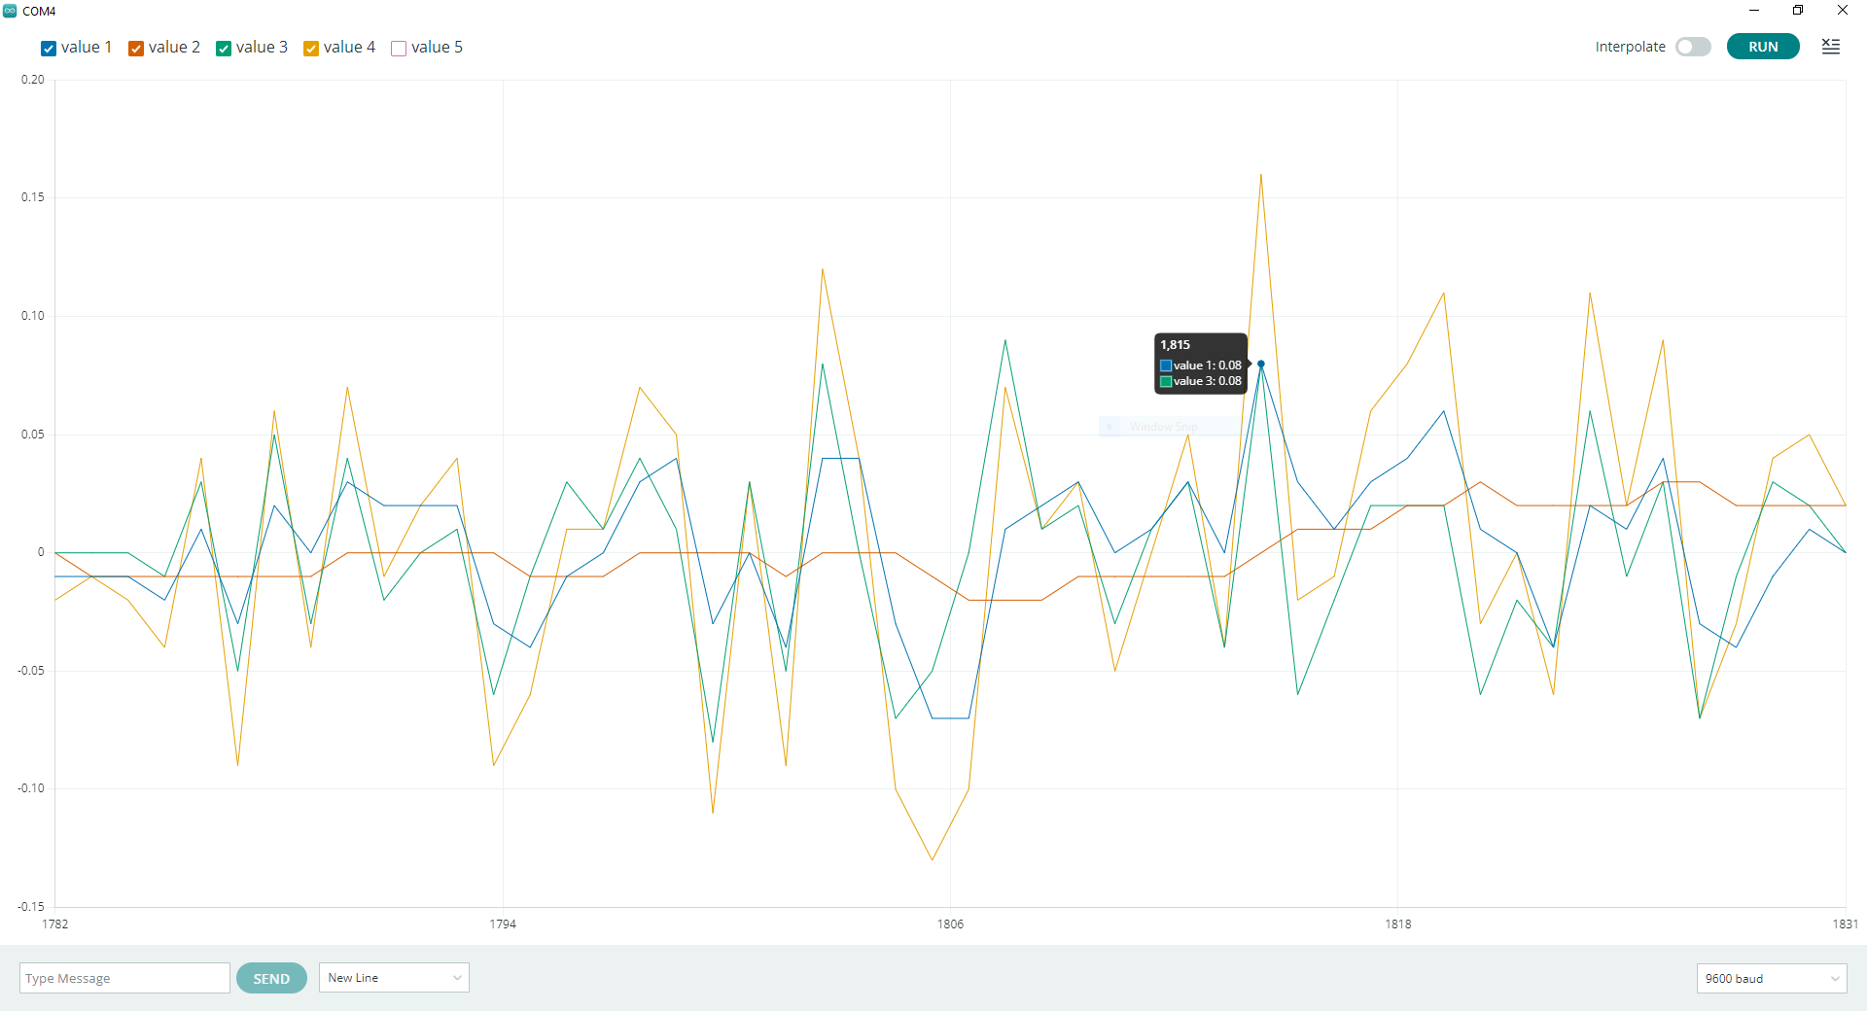Uncheck the value 1 series checkbox
Screen dimensions: 1867x1011
49,49
